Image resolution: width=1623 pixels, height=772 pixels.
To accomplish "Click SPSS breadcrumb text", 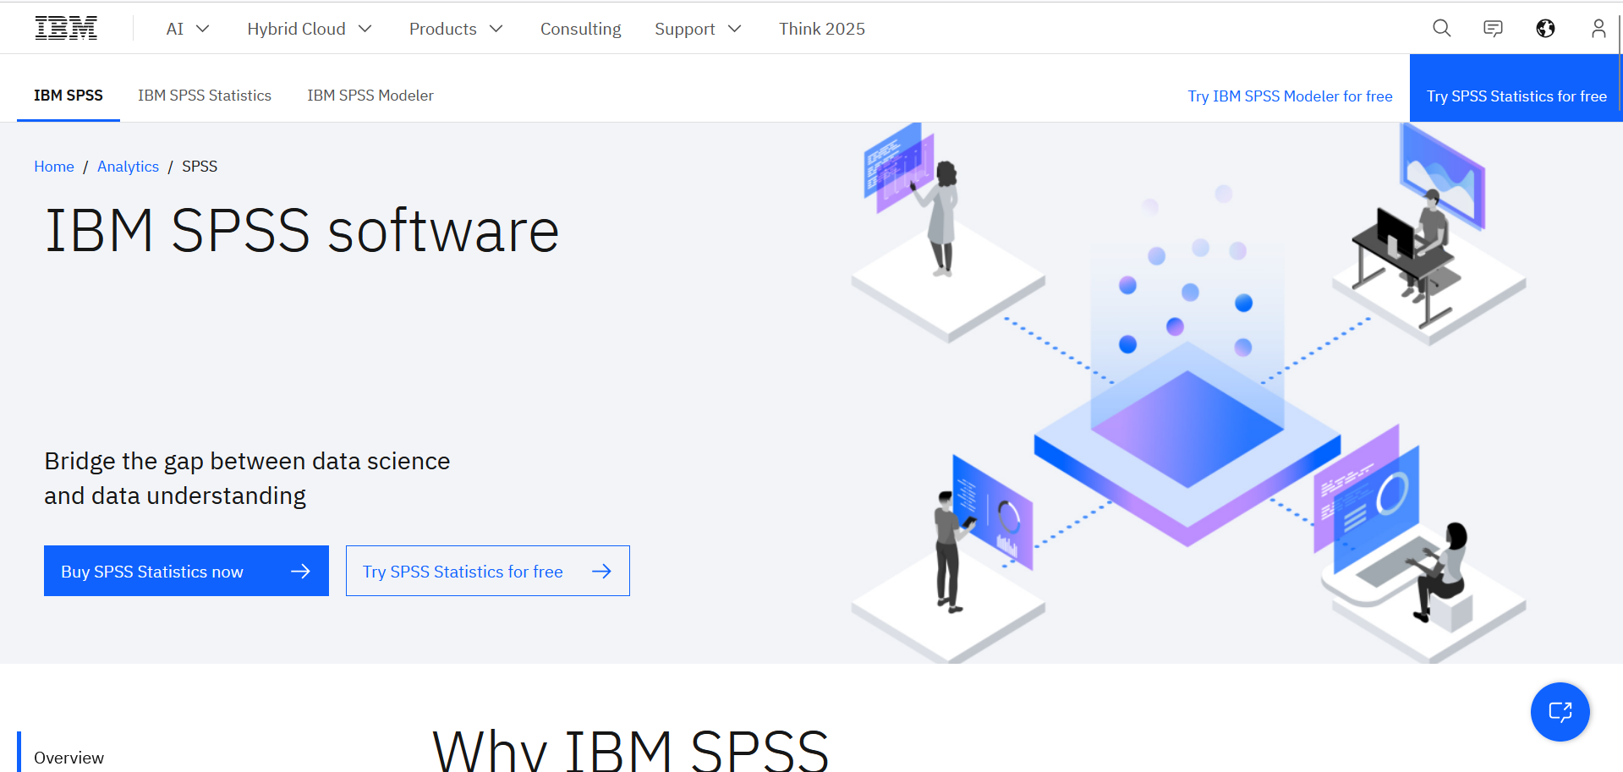I will click(200, 167).
